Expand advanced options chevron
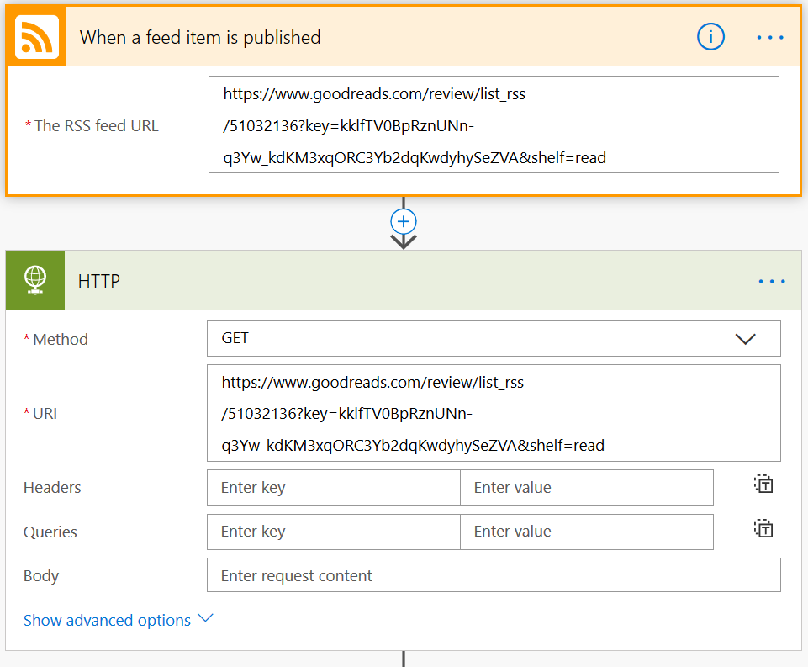The height and width of the screenshot is (667, 808). coord(205,618)
